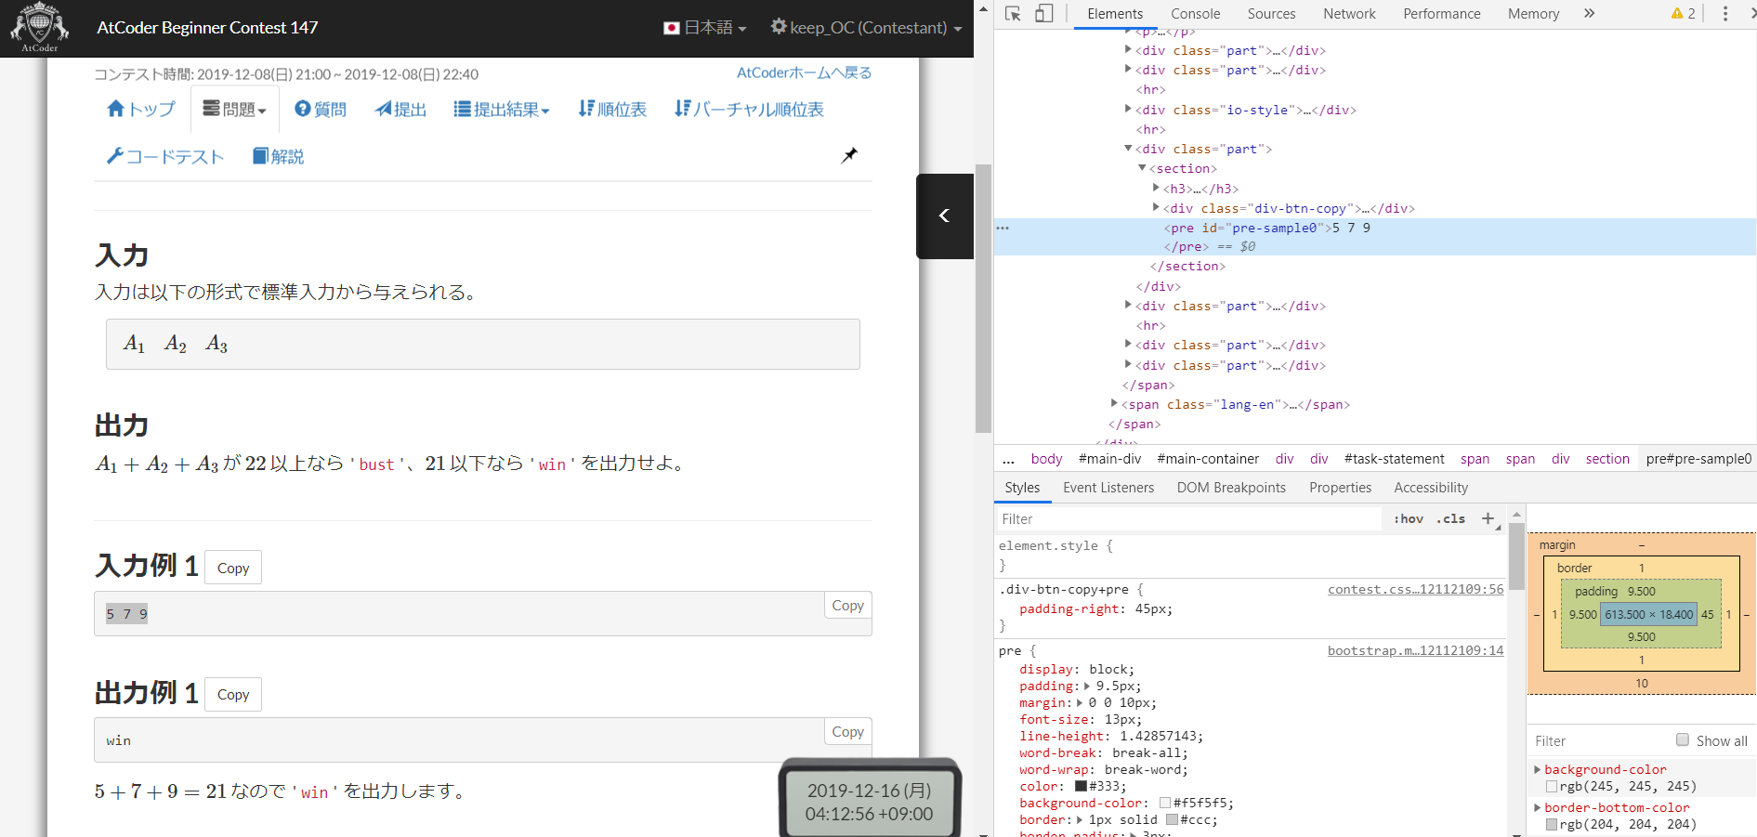Open the 問題 dropdown menu

coord(235,110)
